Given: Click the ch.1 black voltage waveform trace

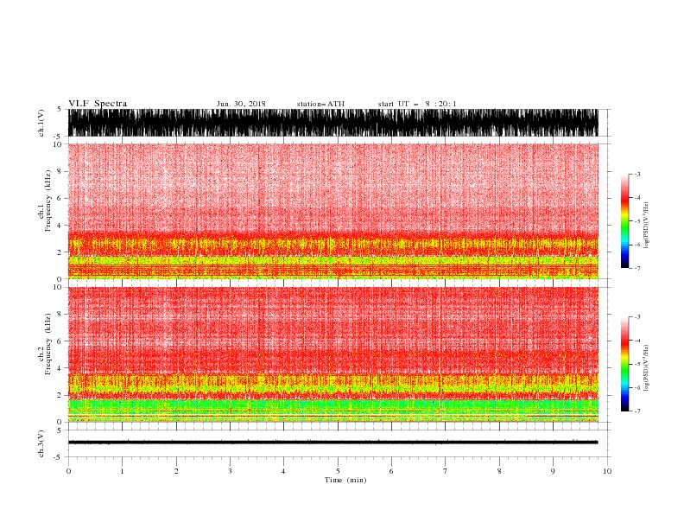Looking at the screenshot, I should [x=332, y=123].
